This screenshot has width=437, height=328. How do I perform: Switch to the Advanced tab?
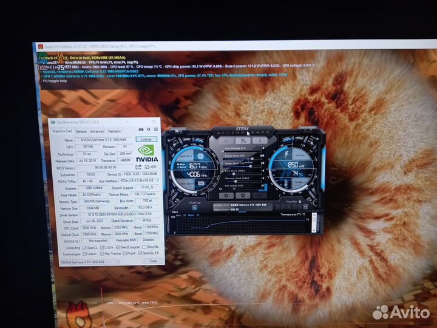click(x=97, y=131)
